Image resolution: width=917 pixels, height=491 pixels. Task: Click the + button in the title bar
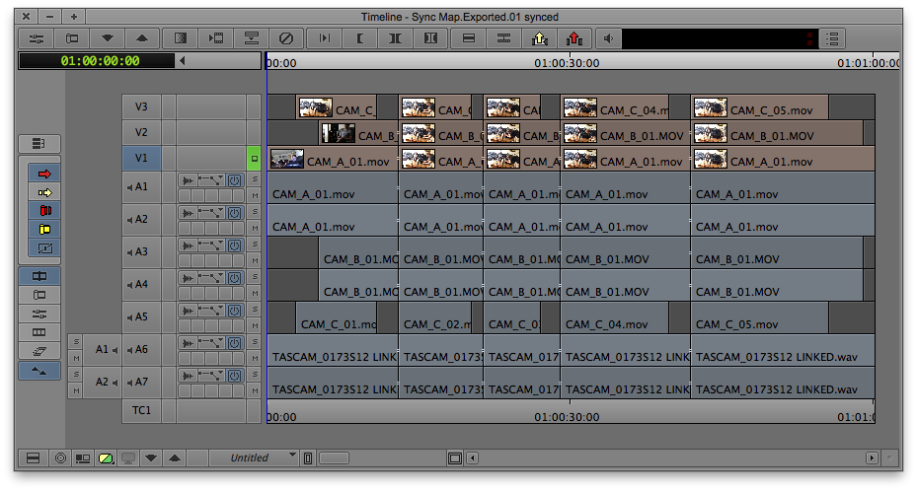[x=74, y=17]
